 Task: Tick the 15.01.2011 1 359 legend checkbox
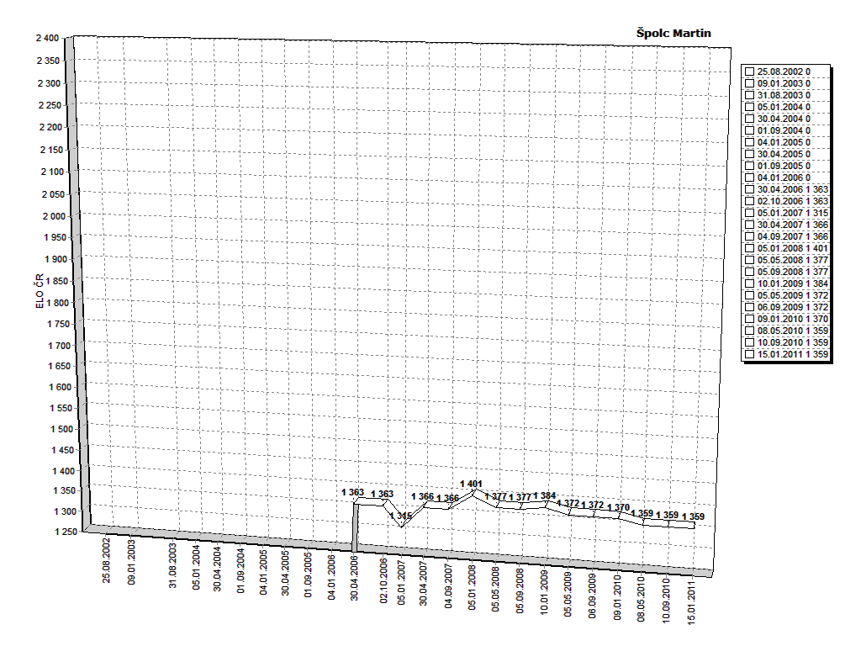pos(750,355)
